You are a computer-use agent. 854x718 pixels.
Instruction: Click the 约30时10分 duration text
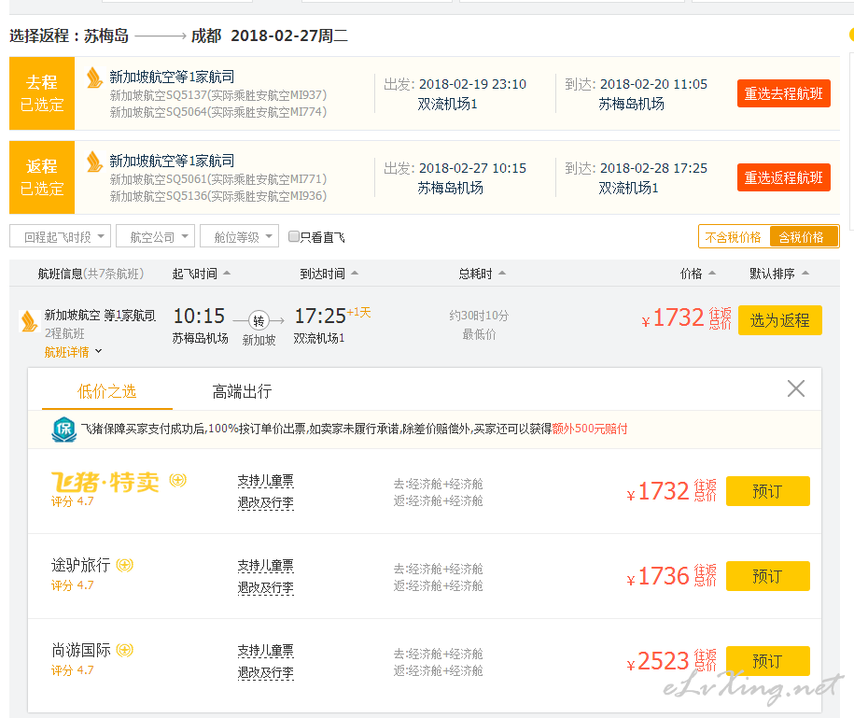(x=480, y=316)
